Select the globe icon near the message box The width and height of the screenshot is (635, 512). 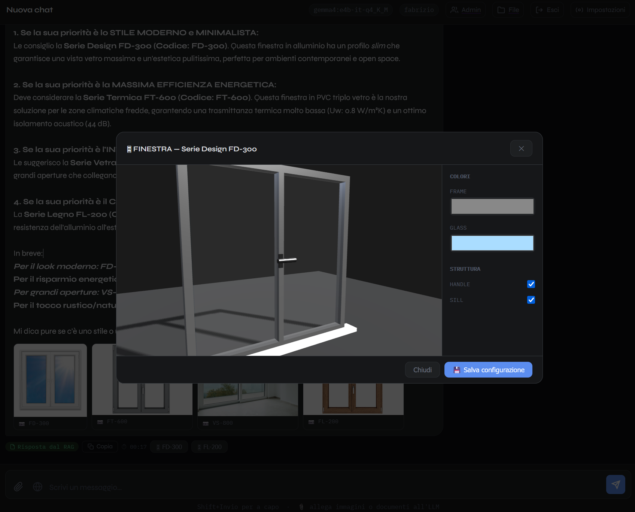click(37, 486)
